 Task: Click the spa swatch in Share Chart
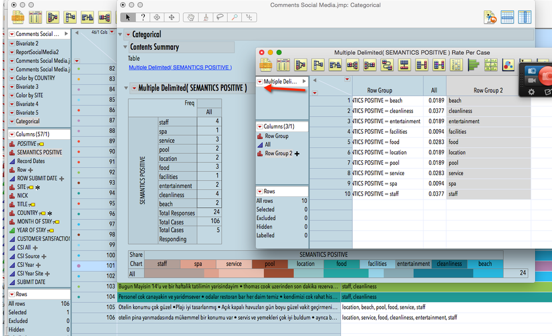(x=198, y=264)
